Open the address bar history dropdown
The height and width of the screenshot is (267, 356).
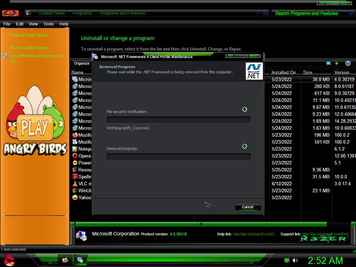point(258,13)
